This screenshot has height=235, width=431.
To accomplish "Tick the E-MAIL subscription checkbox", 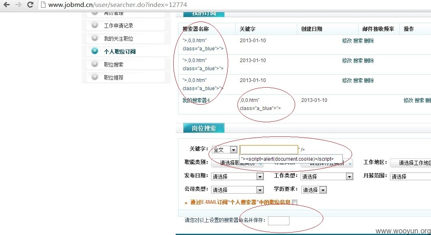I will point(295,203).
